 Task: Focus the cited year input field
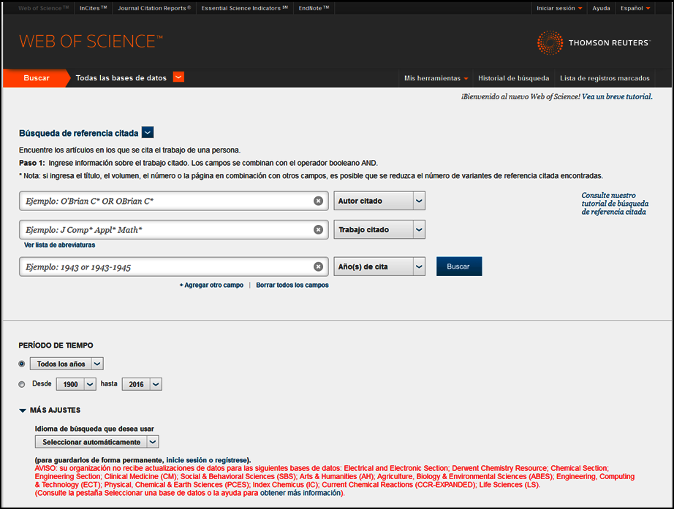click(174, 267)
